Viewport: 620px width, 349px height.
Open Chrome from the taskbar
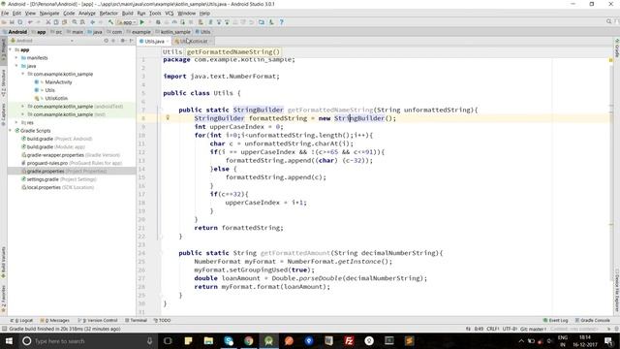[x=249, y=340]
